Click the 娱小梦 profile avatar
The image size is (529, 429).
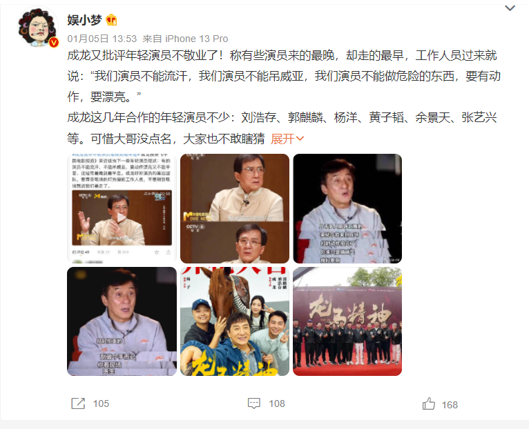click(37, 27)
